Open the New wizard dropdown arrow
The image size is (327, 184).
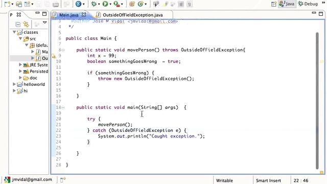point(12,4)
